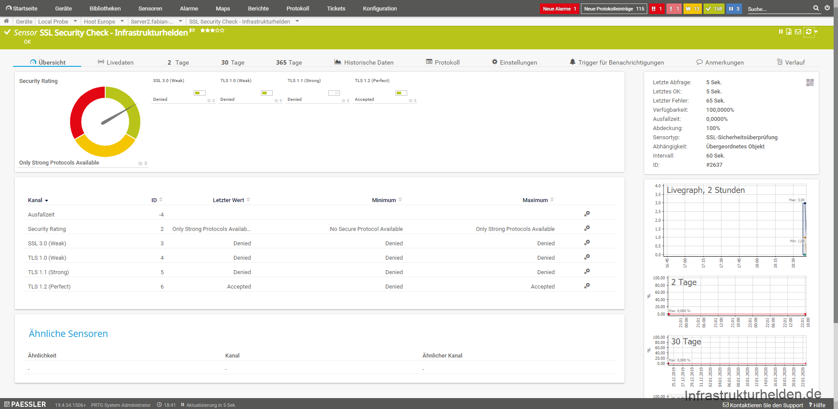Open the Sensoren main menu
This screenshot has width=838, height=409.
(150, 8)
